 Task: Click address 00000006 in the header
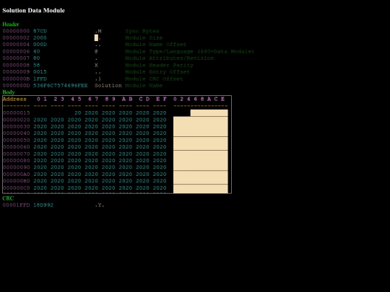coord(16,51)
